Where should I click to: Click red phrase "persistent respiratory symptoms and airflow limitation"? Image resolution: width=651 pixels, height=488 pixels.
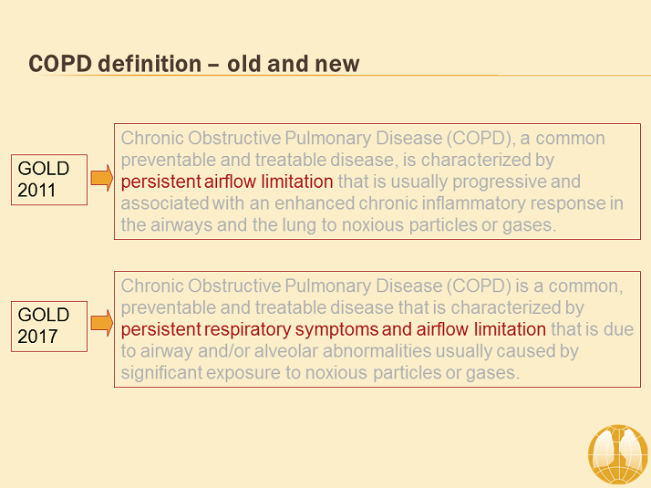[333, 329]
